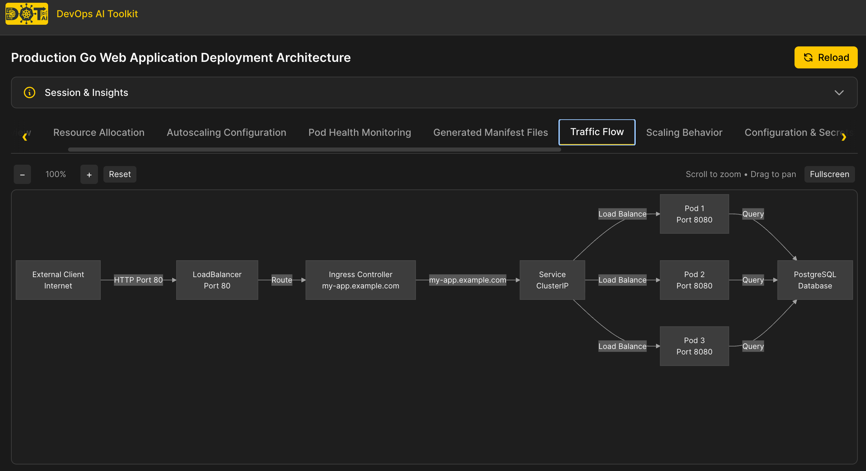The width and height of the screenshot is (866, 471).
Task: Collapse the Session & Insights chevron
Action: [x=839, y=92]
